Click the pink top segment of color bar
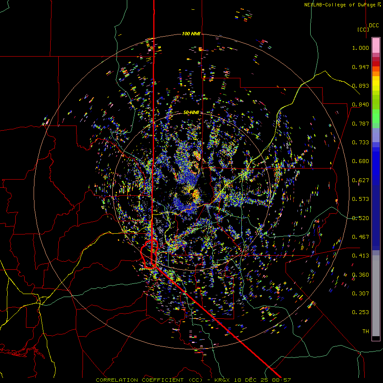The image size is (383, 383). (376, 45)
